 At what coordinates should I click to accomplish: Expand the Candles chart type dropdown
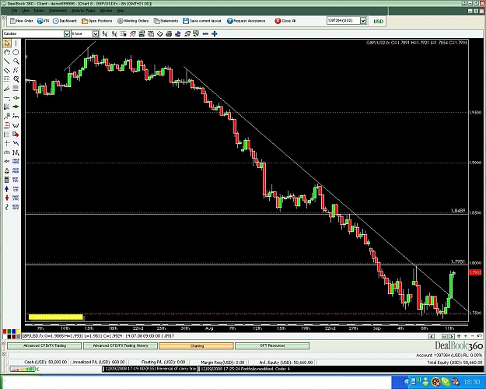[67, 33]
